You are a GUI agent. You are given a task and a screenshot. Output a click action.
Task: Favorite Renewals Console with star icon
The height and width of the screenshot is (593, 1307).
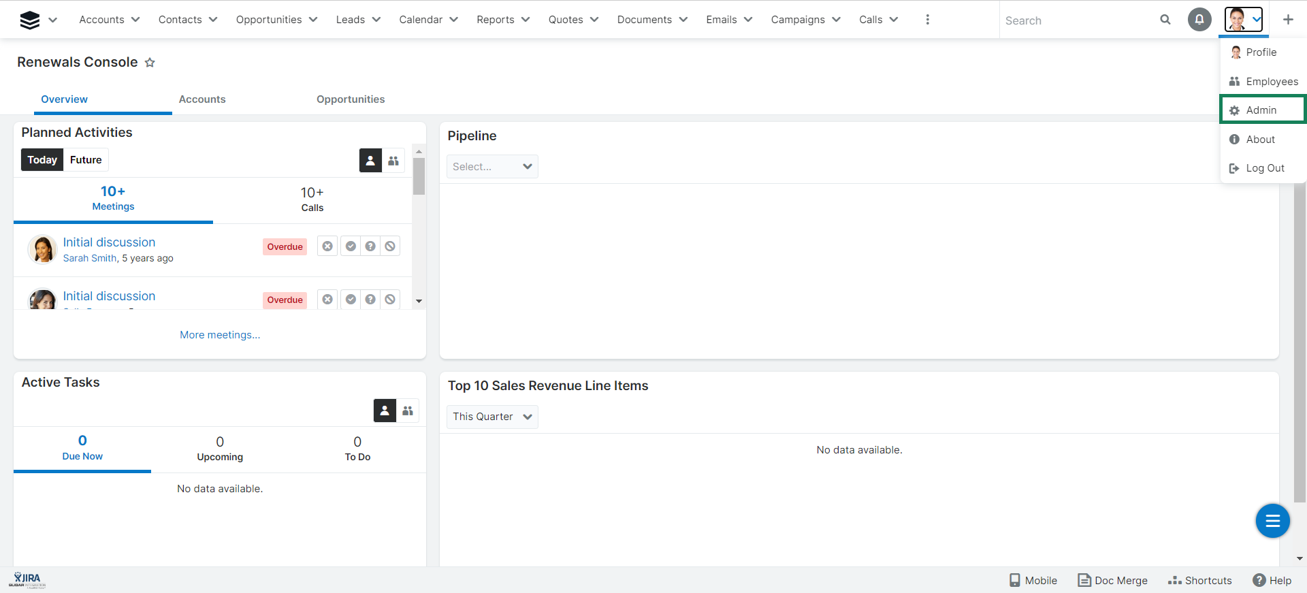(x=150, y=63)
